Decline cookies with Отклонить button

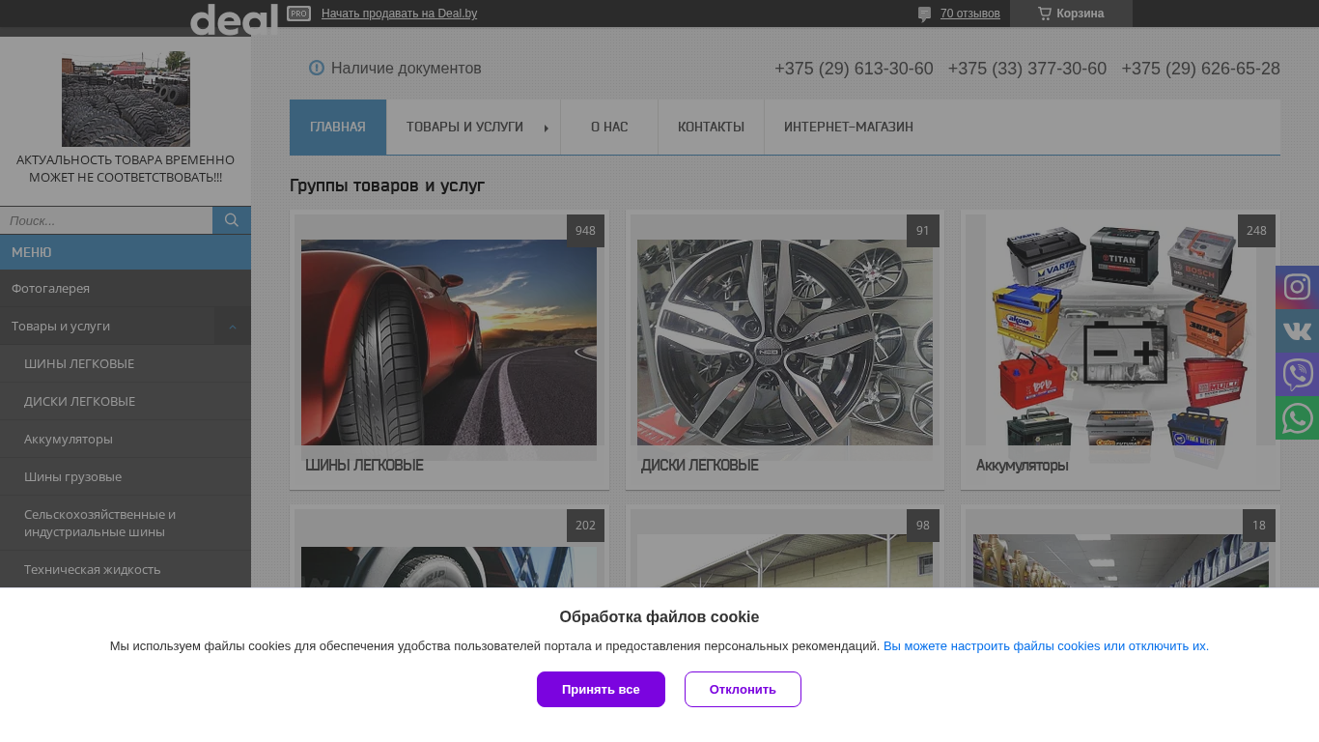(x=743, y=689)
